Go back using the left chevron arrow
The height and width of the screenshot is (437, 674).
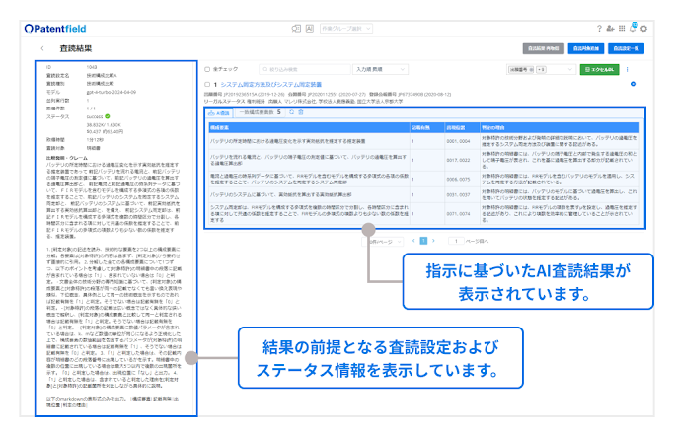(42, 47)
